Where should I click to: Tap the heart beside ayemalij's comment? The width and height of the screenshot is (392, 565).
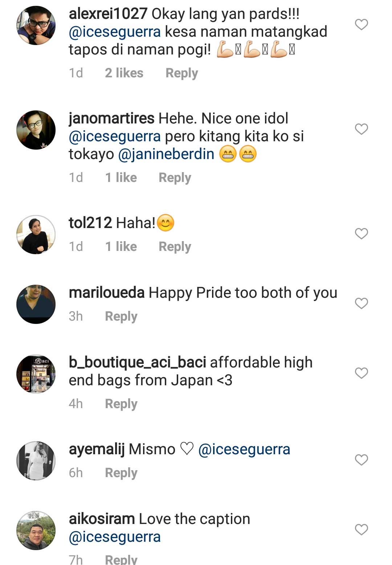tap(361, 460)
